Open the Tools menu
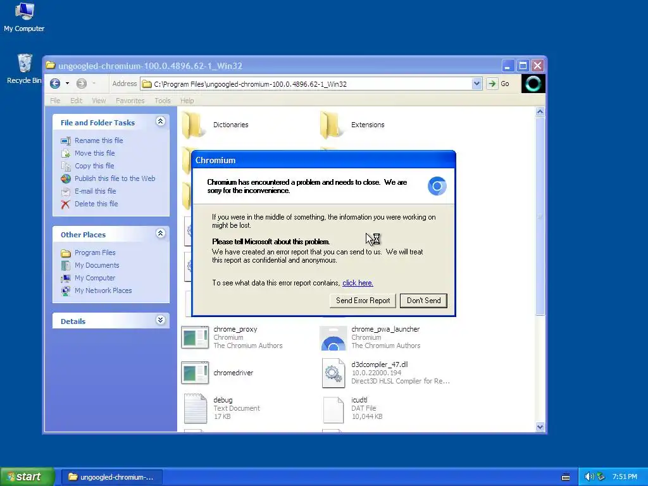Viewport: 648px width, 486px height. (163, 101)
